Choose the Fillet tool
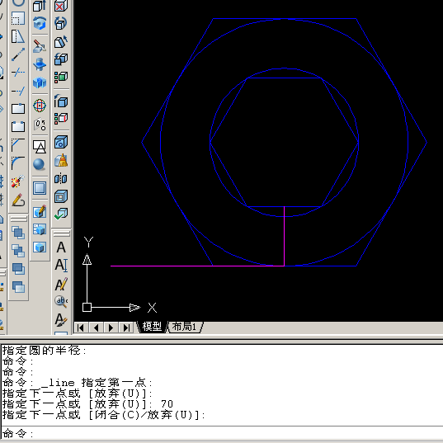This screenshot has width=443, height=443. point(18,163)
